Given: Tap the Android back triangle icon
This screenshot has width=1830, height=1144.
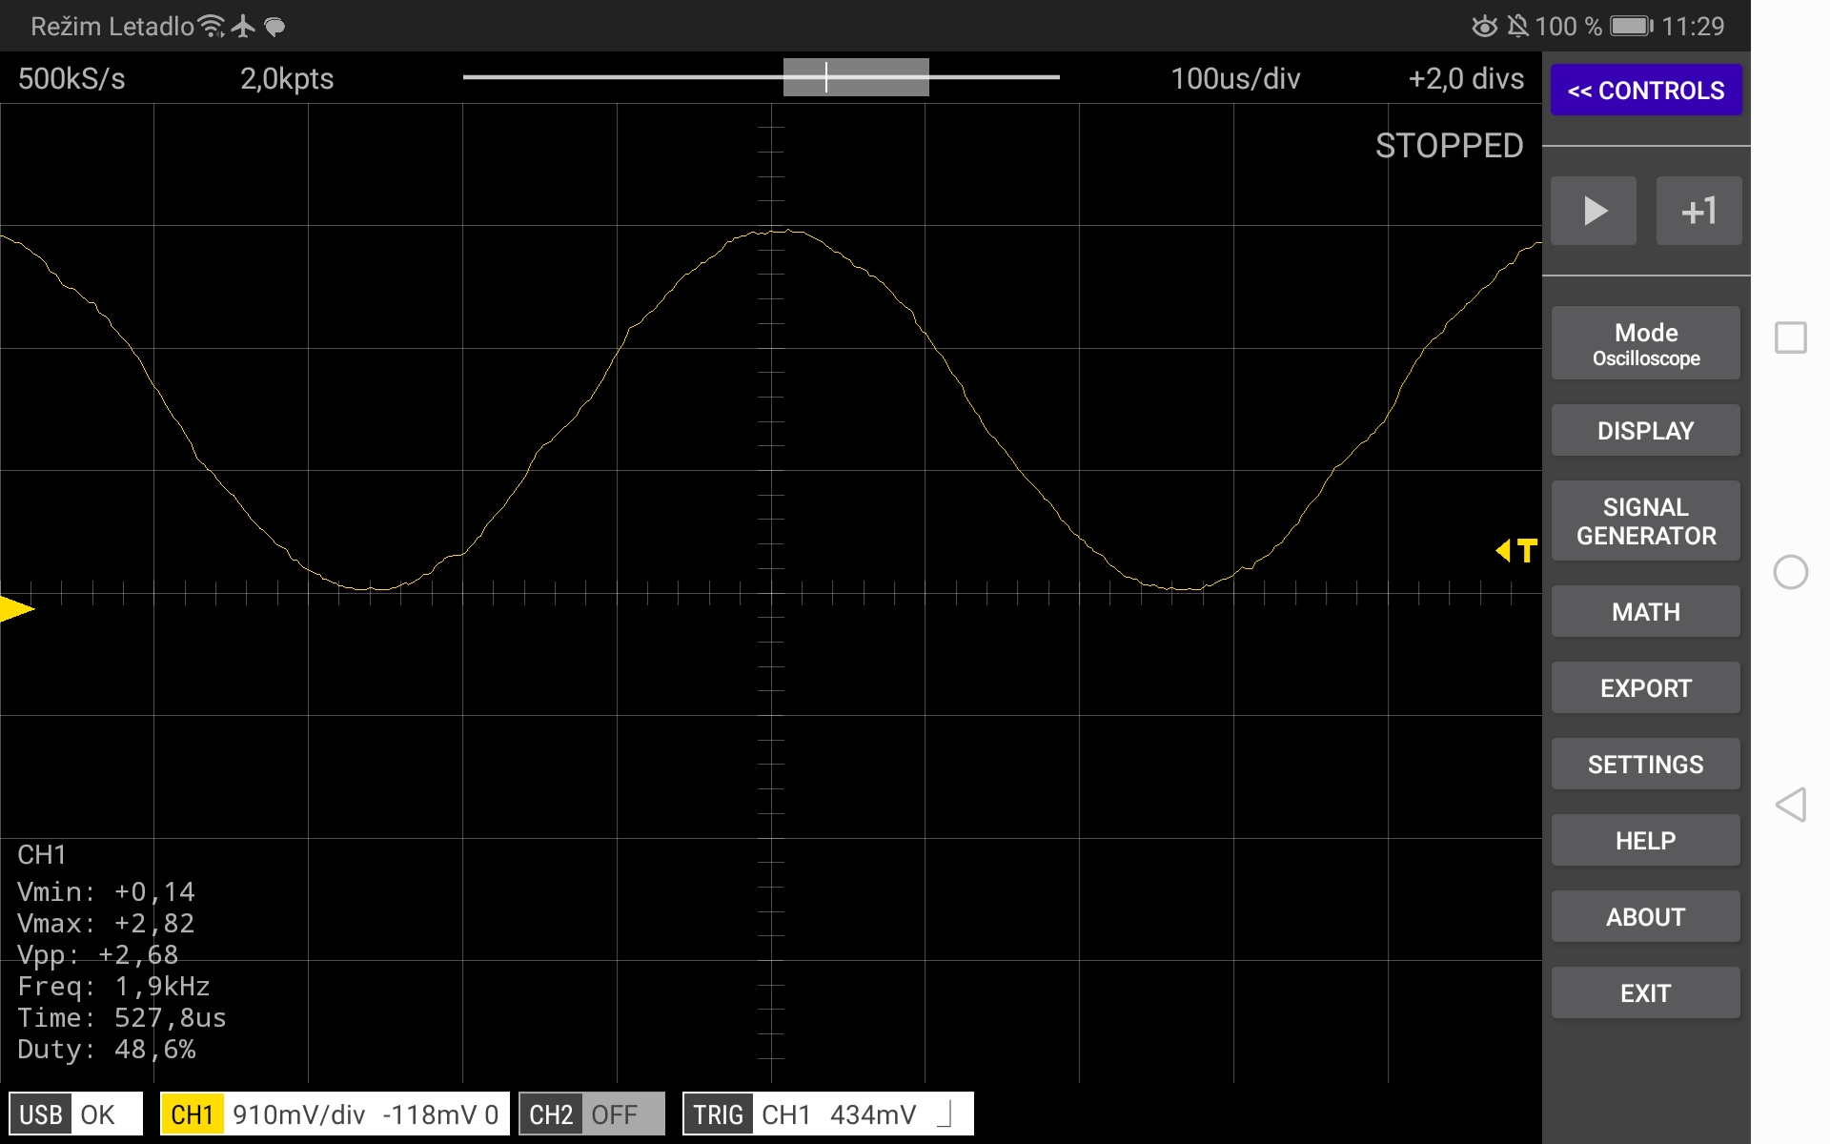Looking at the screenshot, I should click(1791, 805).
